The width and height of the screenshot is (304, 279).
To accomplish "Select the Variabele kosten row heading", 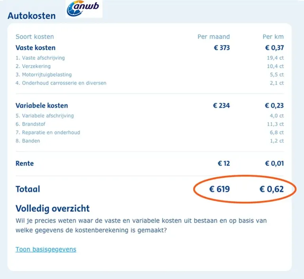I will pos(42,106).
